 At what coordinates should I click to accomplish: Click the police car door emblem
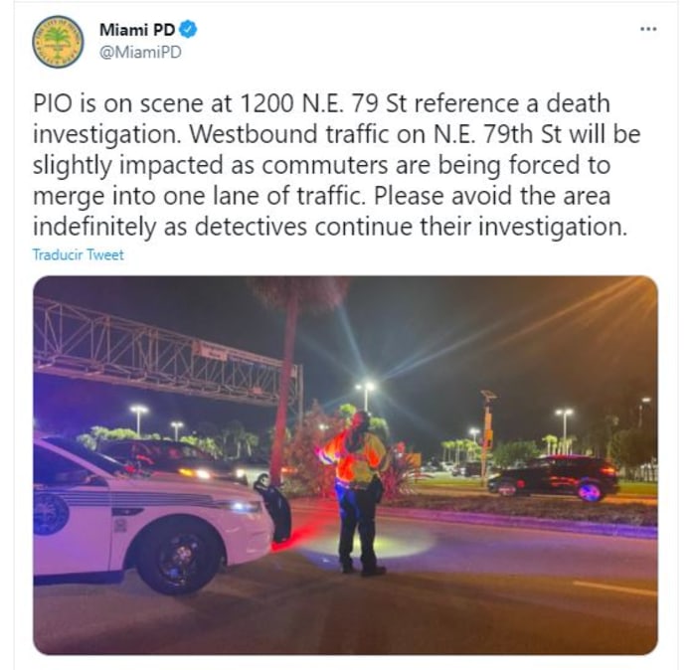point(50,513)
